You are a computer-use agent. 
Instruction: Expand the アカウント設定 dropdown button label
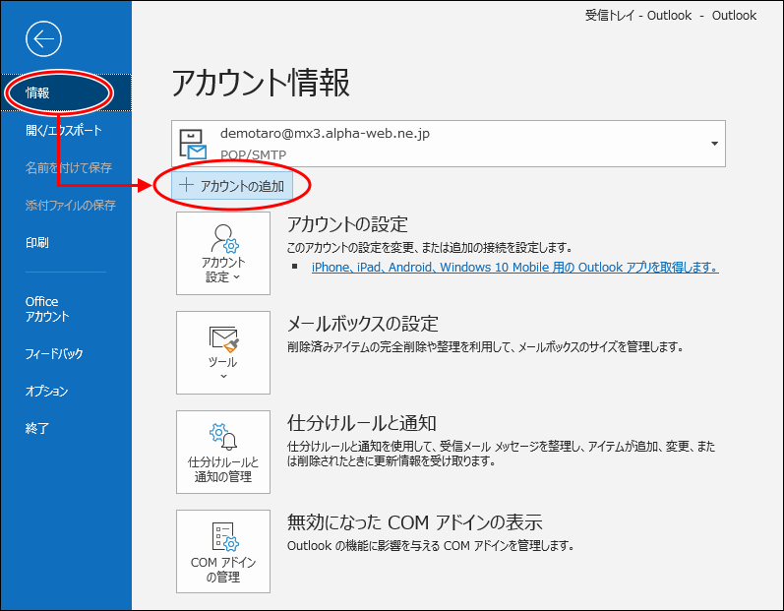point(223,270)
